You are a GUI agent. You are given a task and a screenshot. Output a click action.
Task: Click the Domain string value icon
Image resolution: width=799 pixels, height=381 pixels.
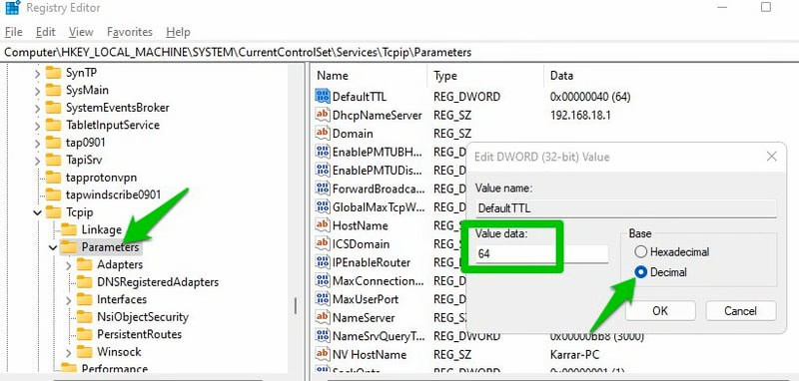point(323,134)
